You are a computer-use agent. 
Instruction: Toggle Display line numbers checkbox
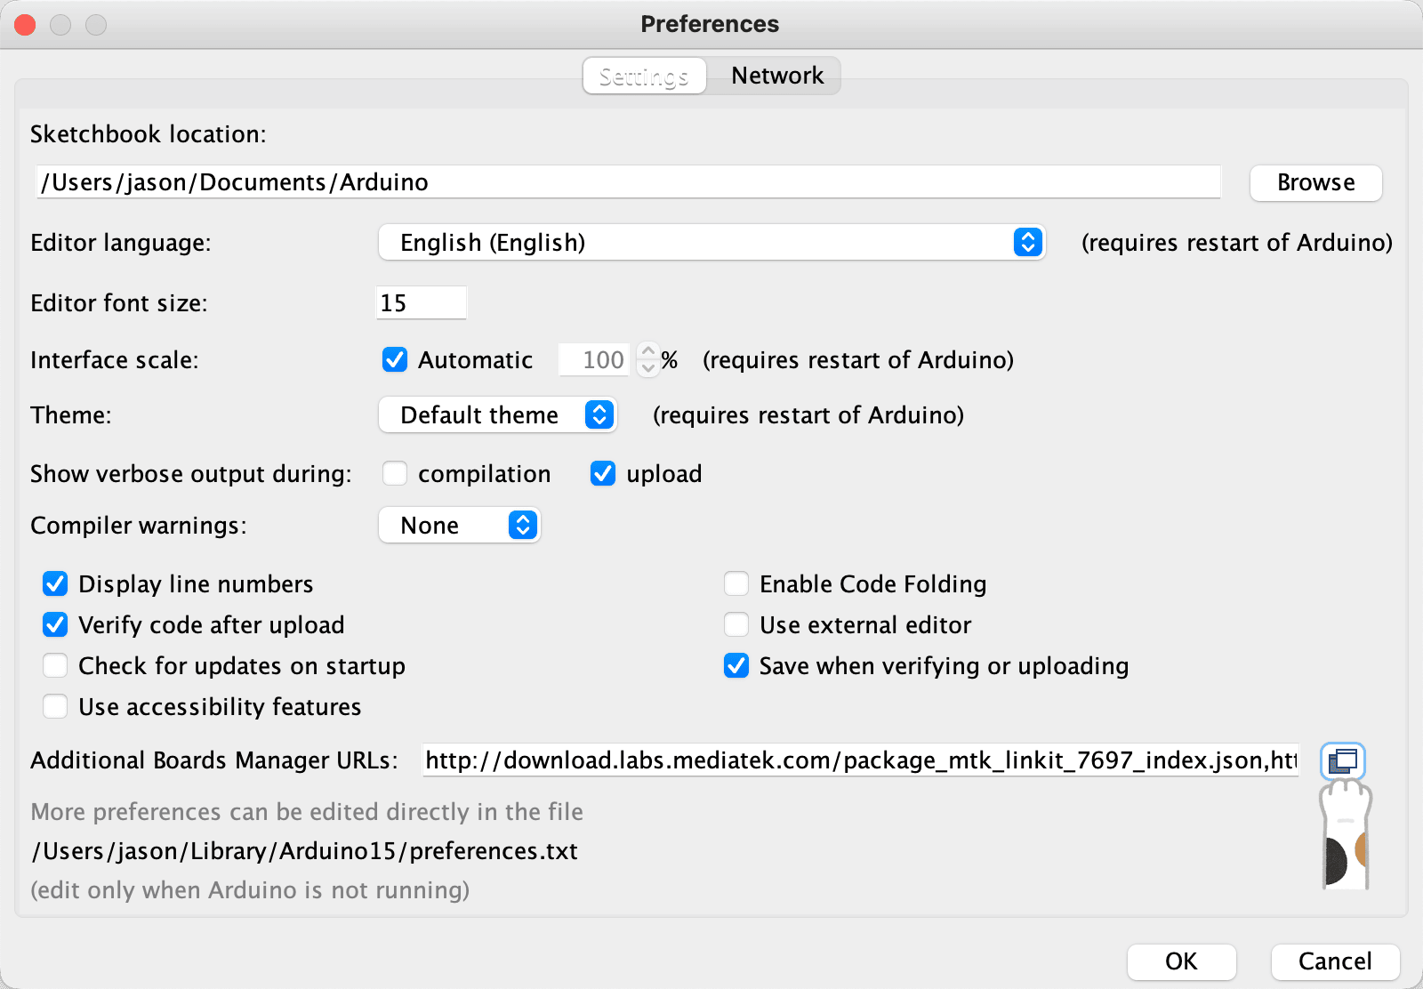(x=55, y=584)
